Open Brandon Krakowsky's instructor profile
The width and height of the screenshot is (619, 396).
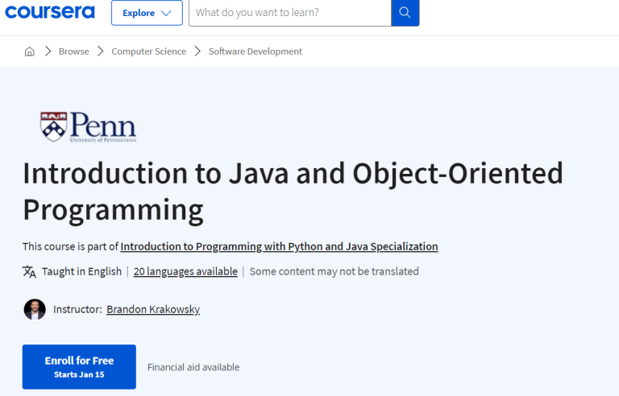(x=153, y=309)
